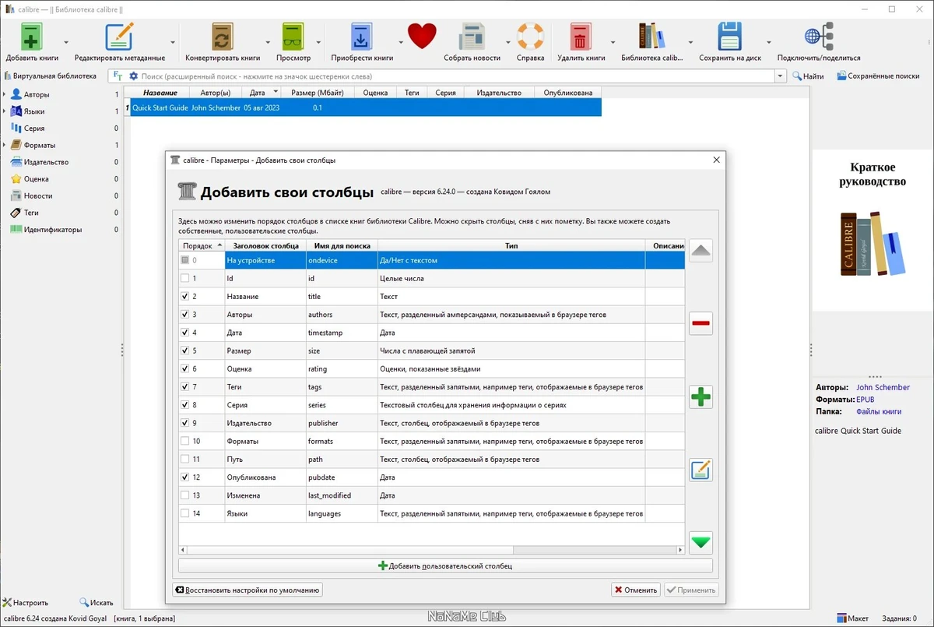Enable the Языки column checkbox
934x627 pixels.
pyautogui.click(x=184, y=513)
